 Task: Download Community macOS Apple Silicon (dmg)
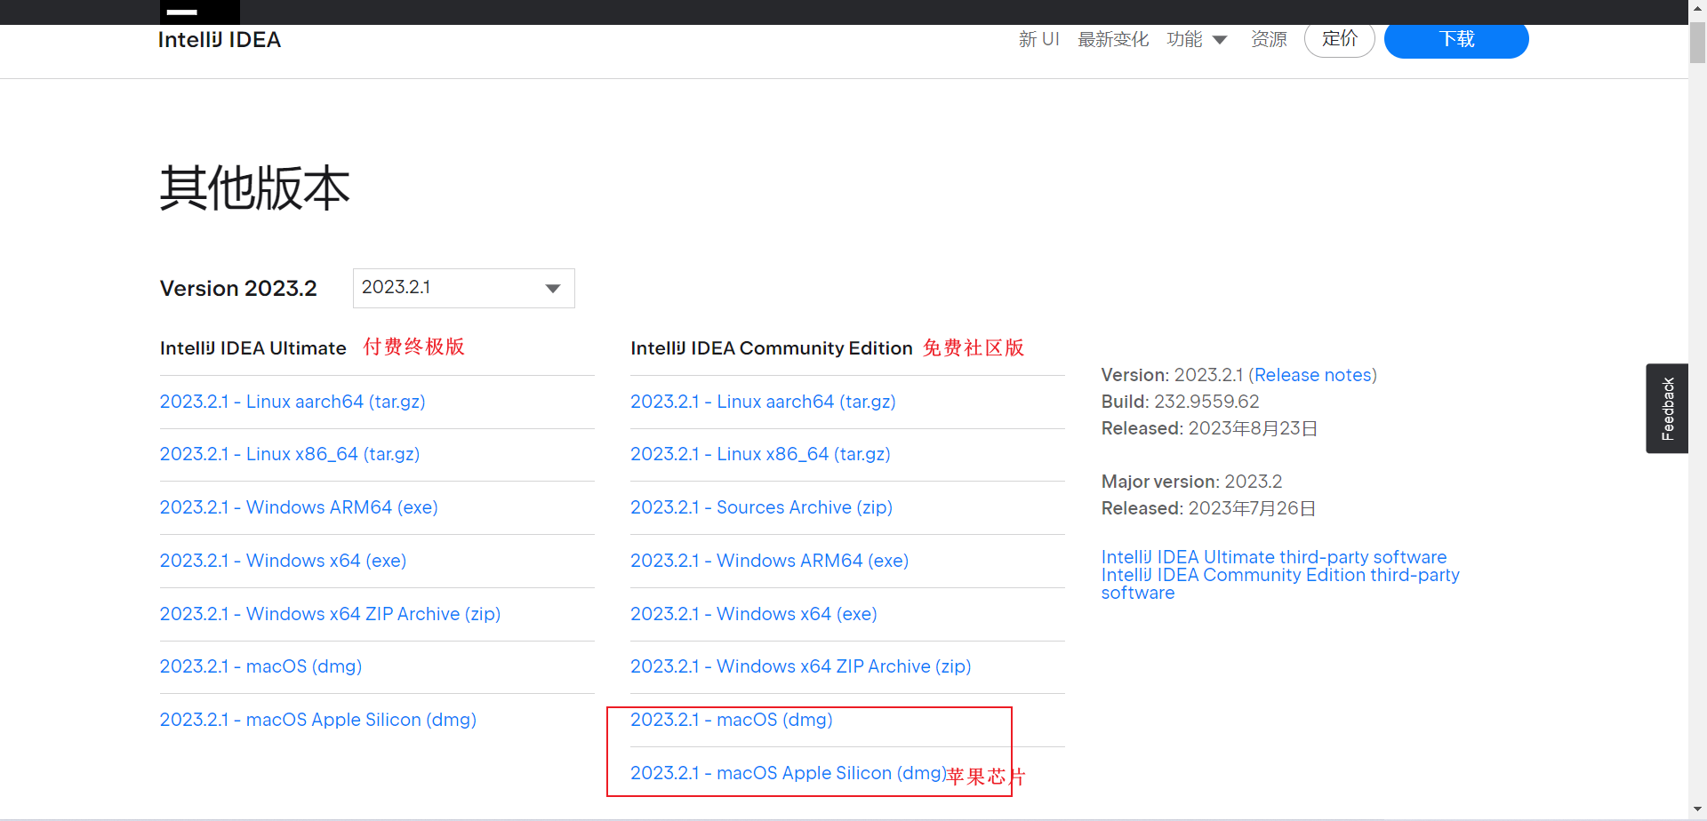click(x=788, y=773)
